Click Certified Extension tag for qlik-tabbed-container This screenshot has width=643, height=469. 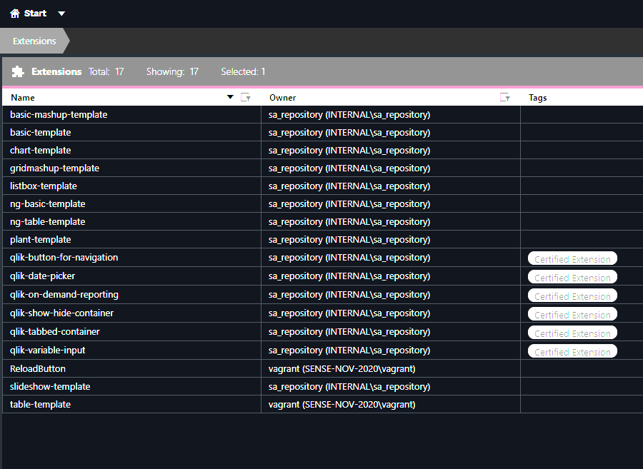pos(572,333)
